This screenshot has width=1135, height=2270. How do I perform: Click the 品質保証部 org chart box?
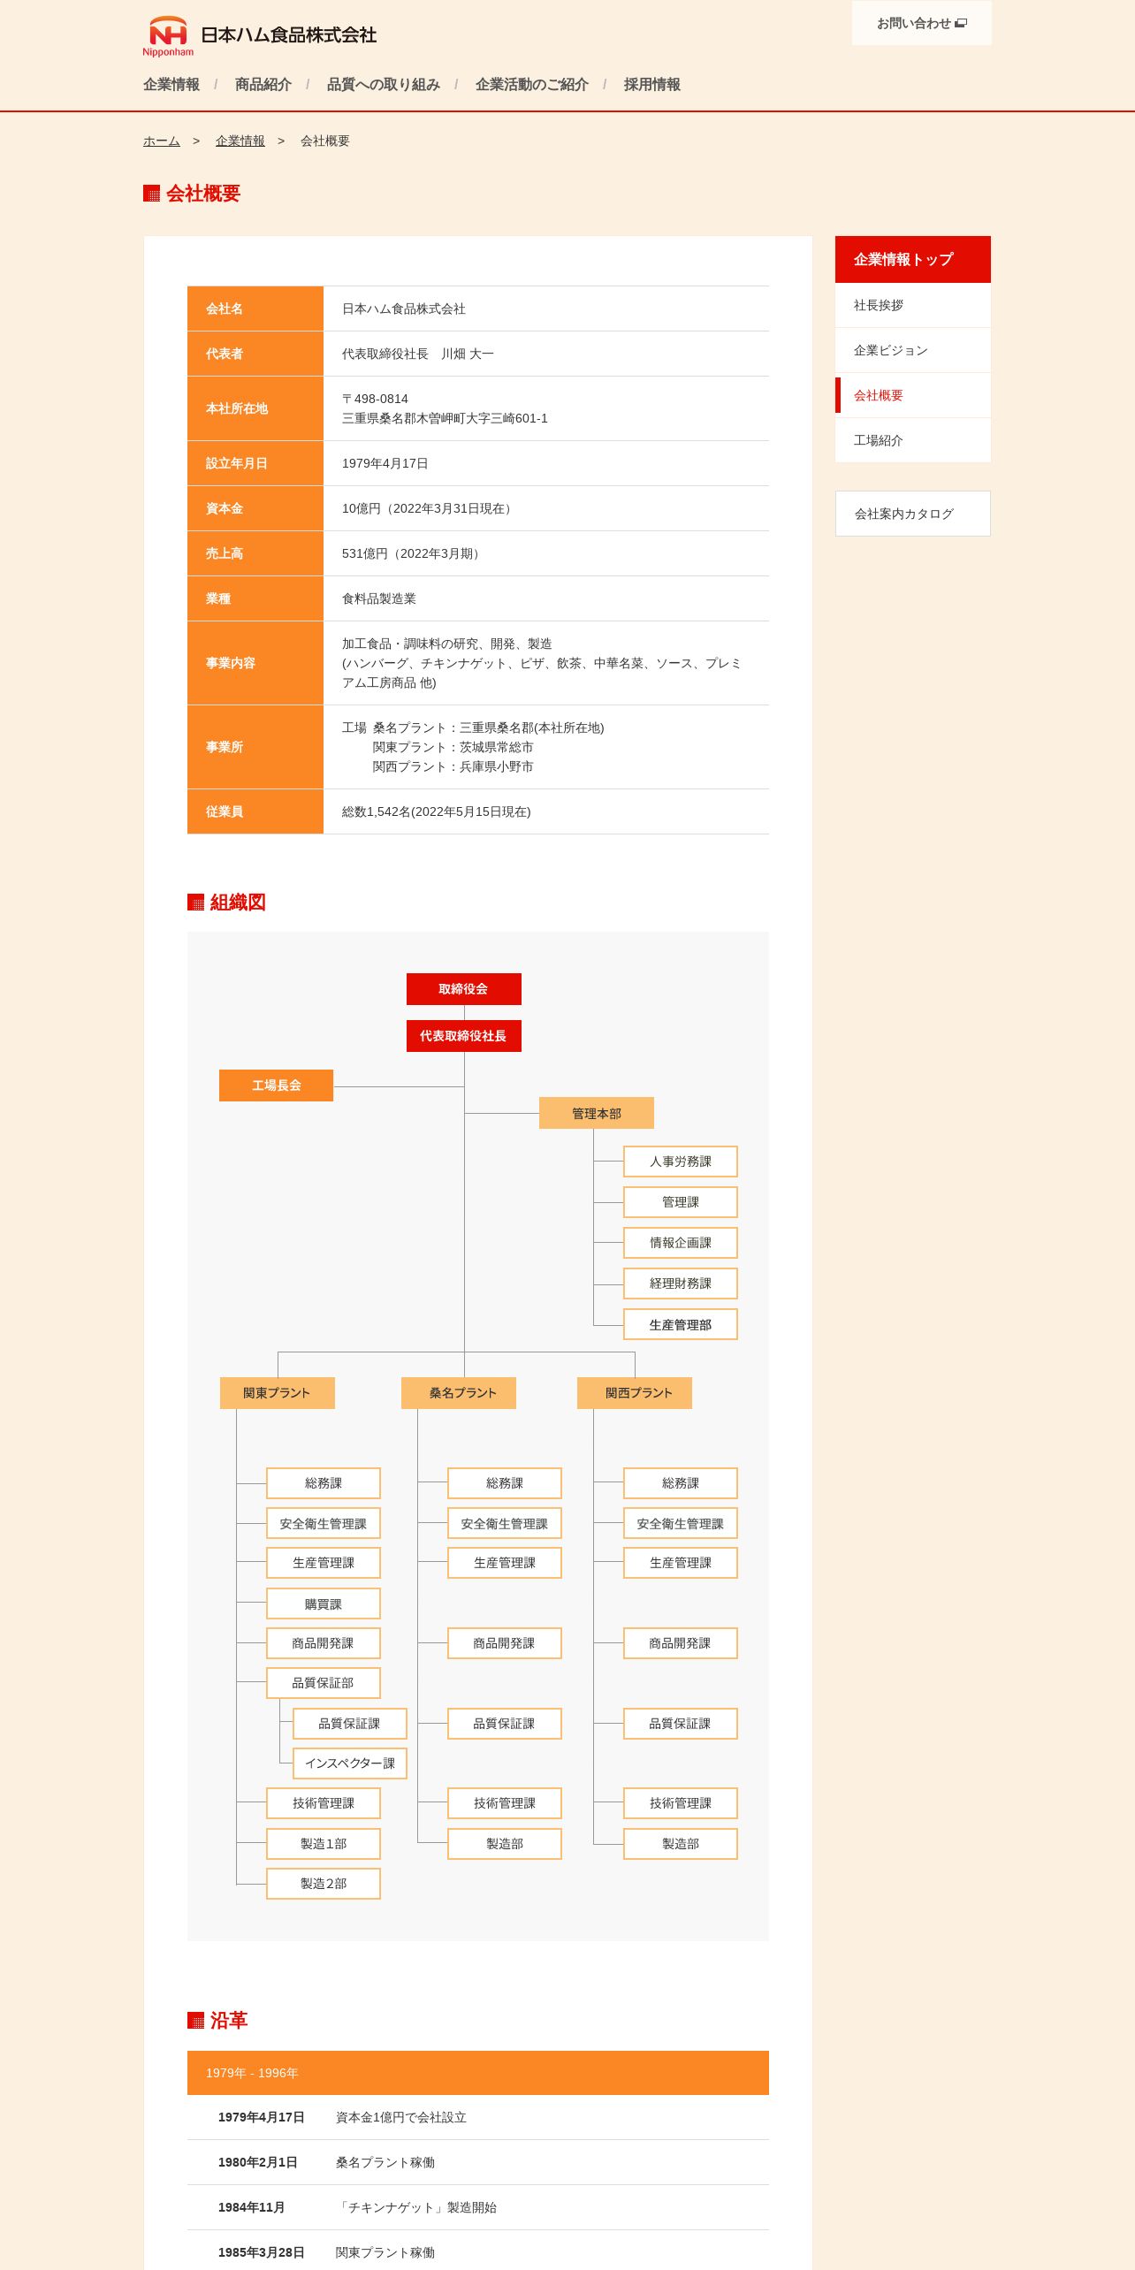click(x=324, y=1683)
